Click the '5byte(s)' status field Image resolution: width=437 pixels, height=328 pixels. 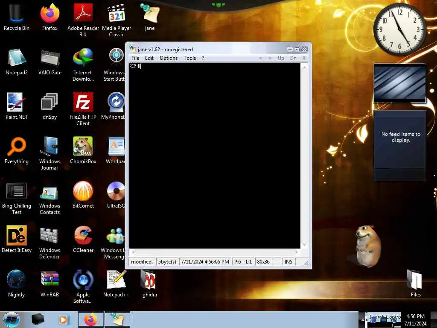167,262
